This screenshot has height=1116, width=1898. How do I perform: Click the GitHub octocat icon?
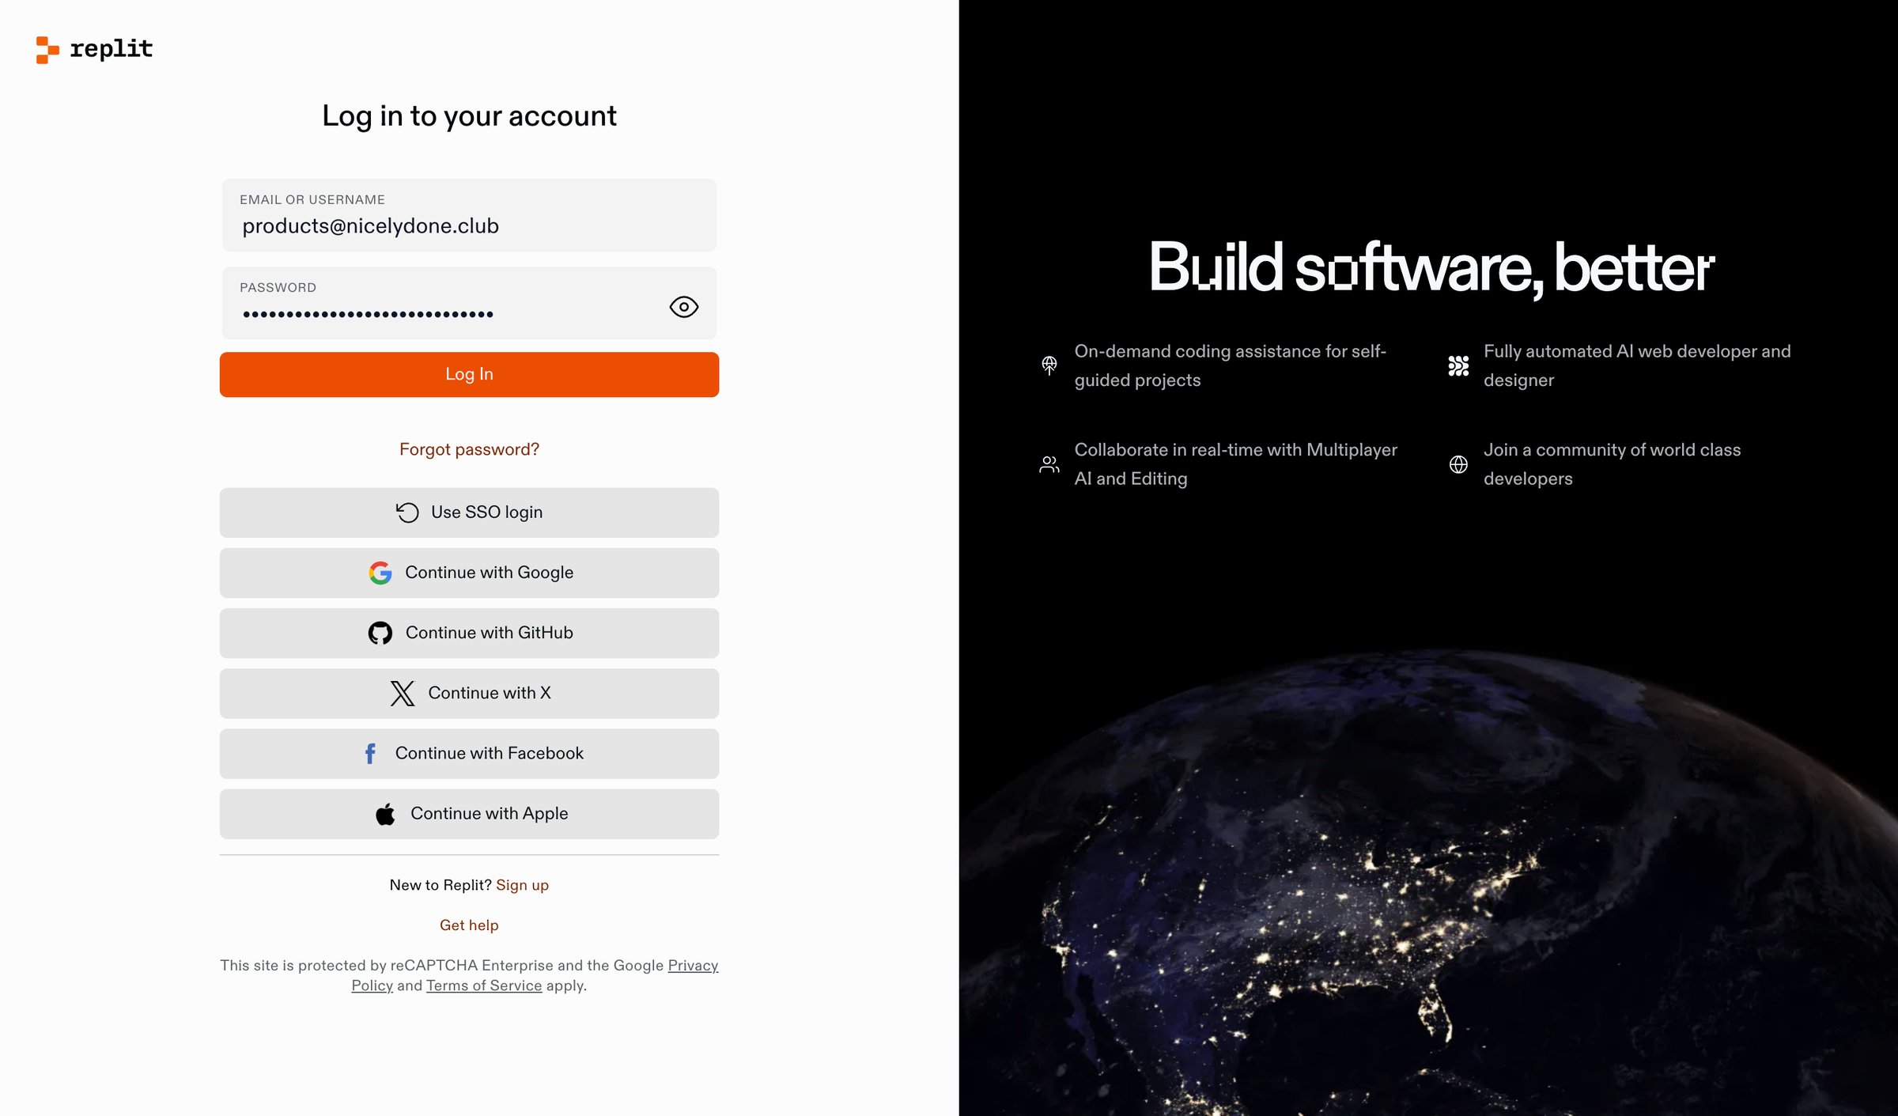(x=380, y=633)
